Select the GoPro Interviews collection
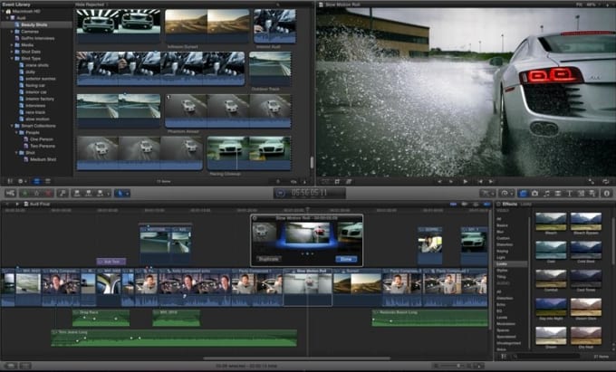Viewport: 616px width, 372px height. [37, 38]
